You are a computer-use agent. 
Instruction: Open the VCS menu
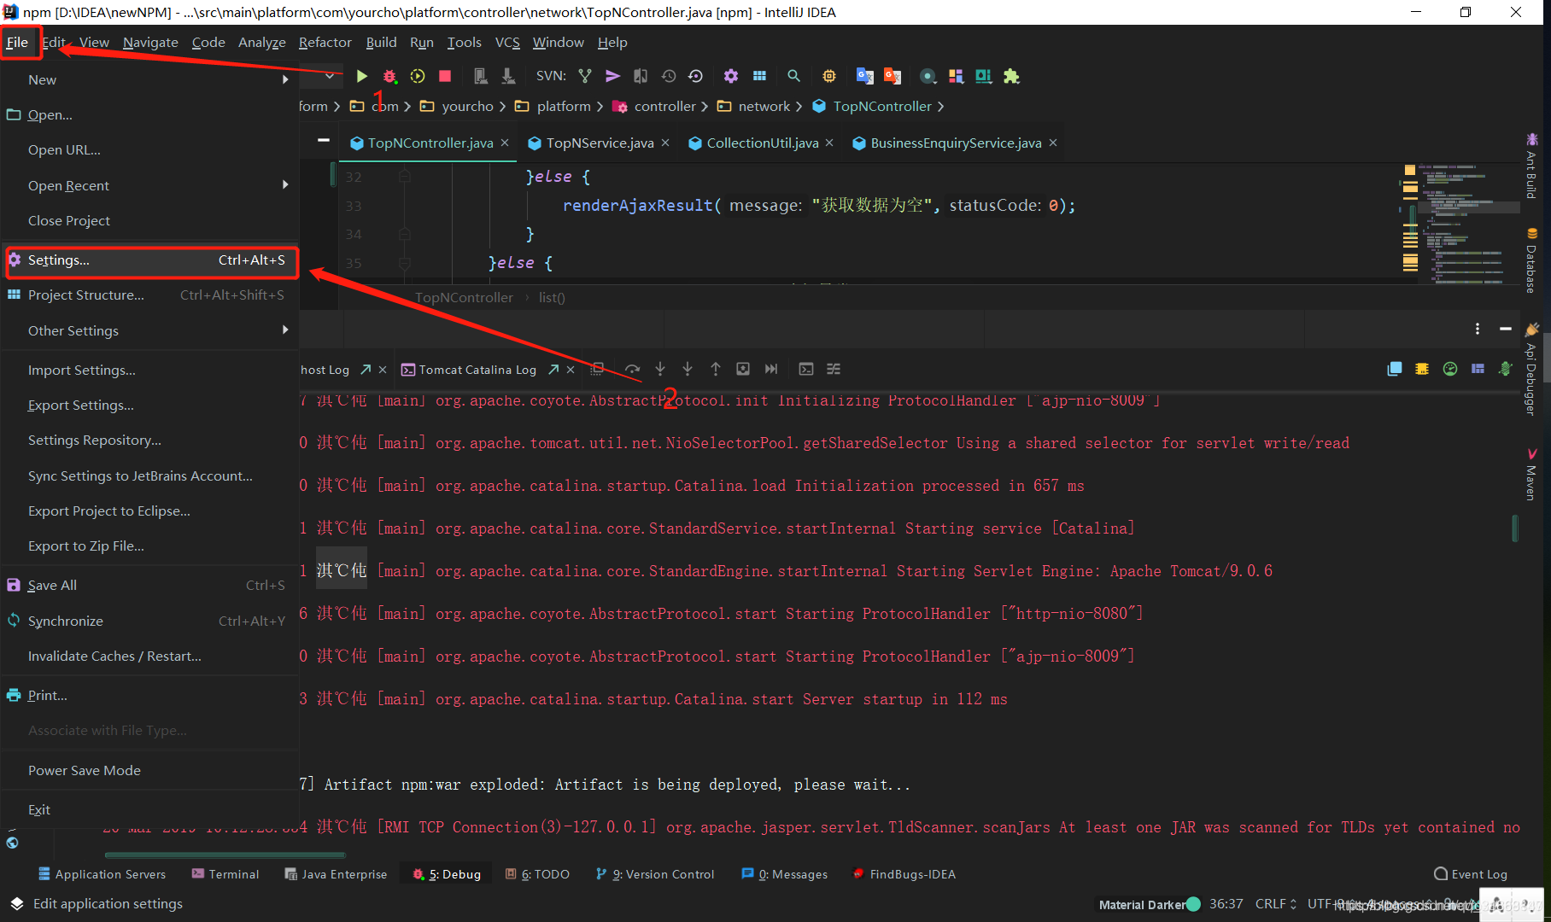click(x=507, y=42)
